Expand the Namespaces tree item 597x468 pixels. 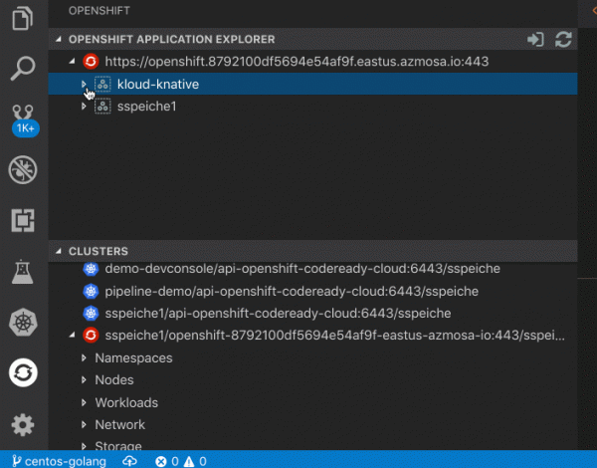point(84,357)
